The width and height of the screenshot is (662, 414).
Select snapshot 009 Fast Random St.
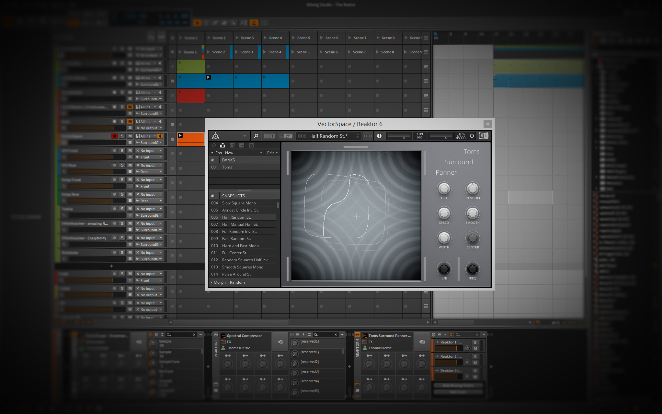243,239
